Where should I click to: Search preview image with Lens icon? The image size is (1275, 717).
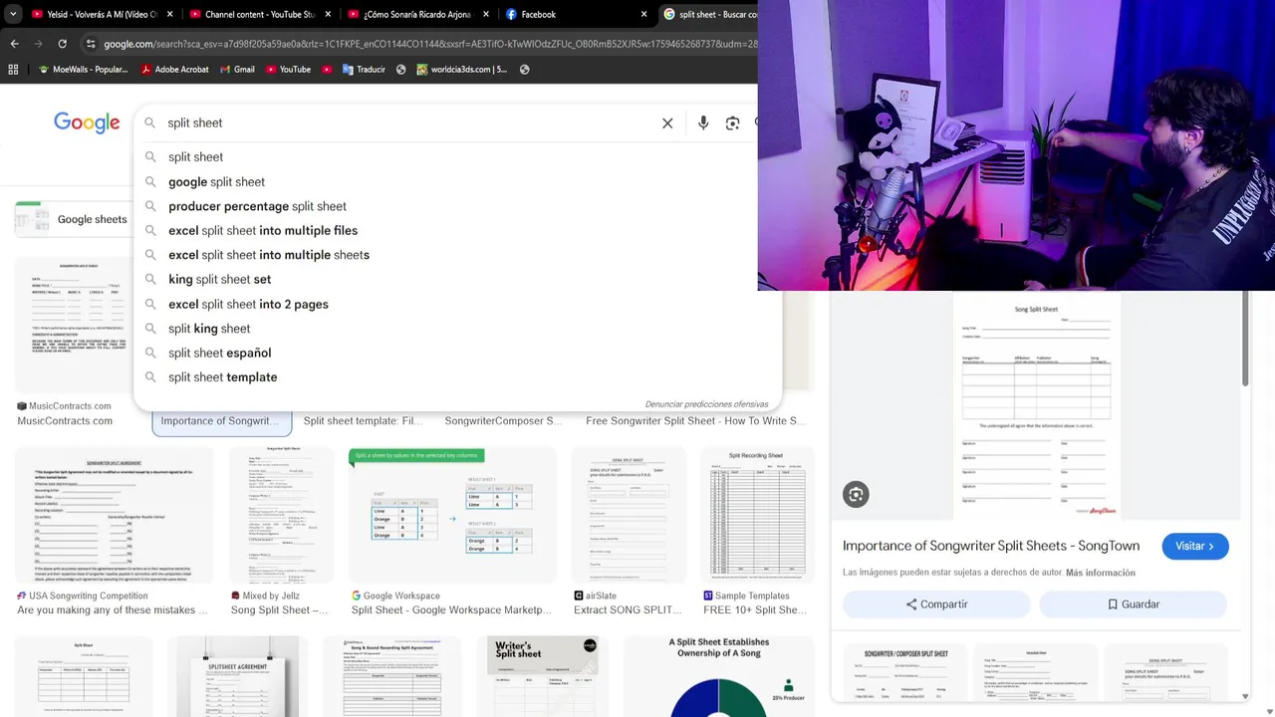tap(856, 494)
